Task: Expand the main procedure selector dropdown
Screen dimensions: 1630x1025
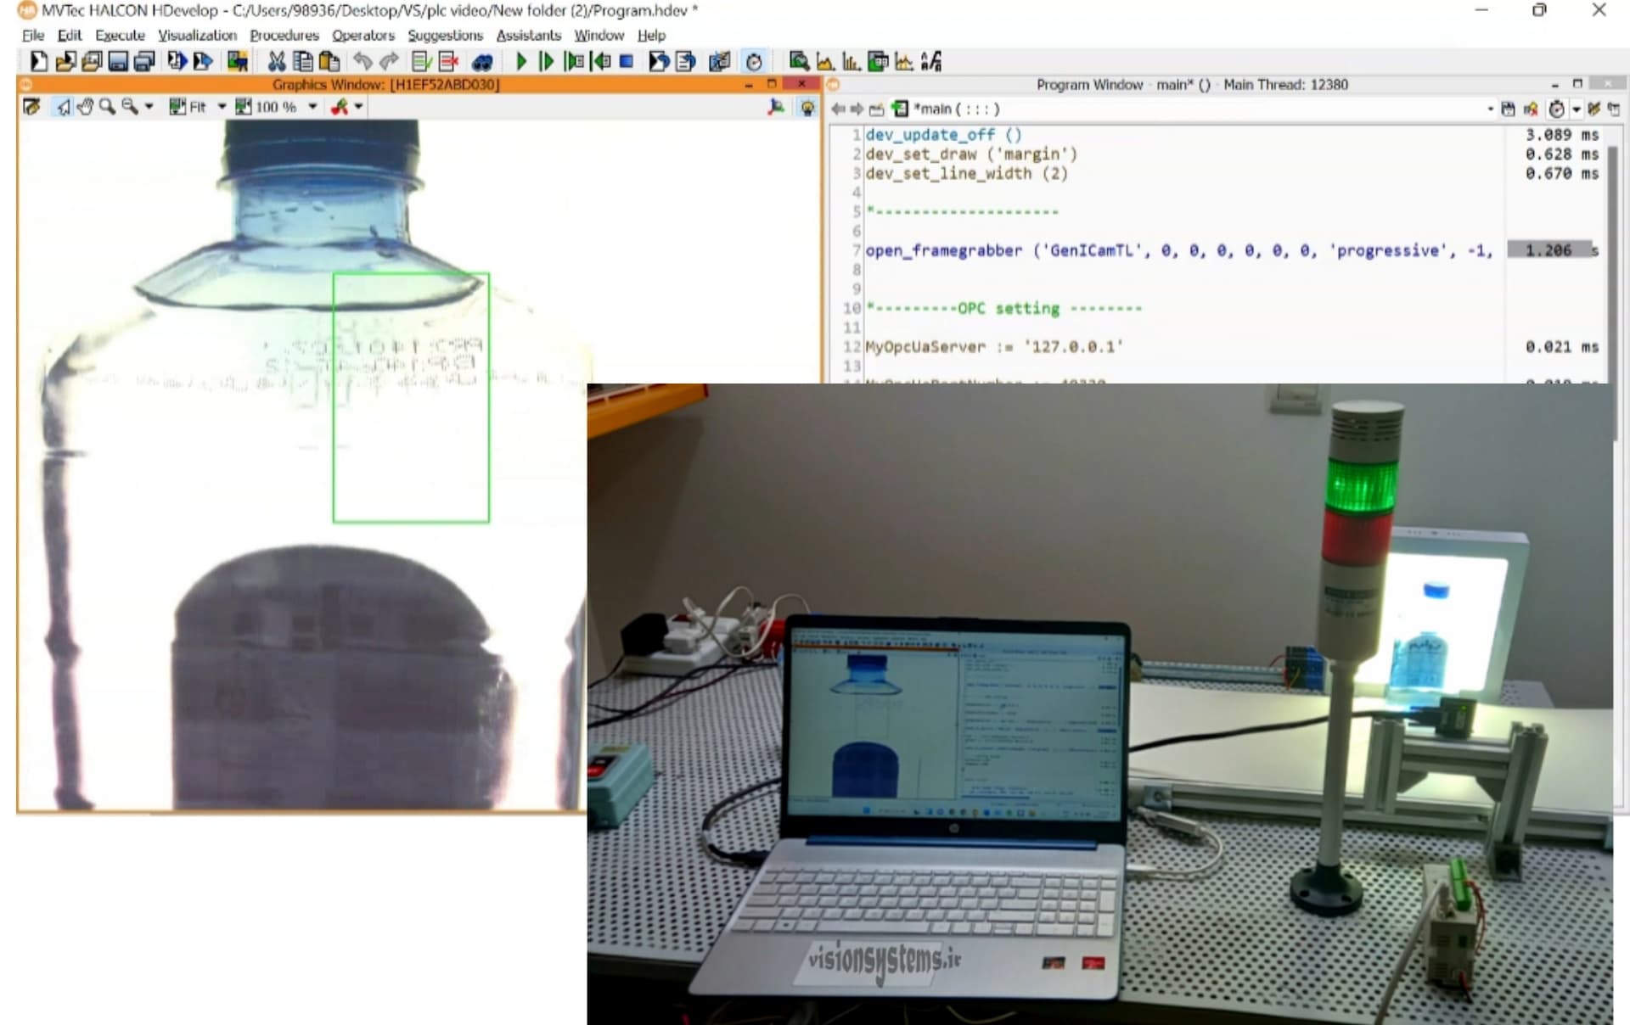Action: [1490, 109]
